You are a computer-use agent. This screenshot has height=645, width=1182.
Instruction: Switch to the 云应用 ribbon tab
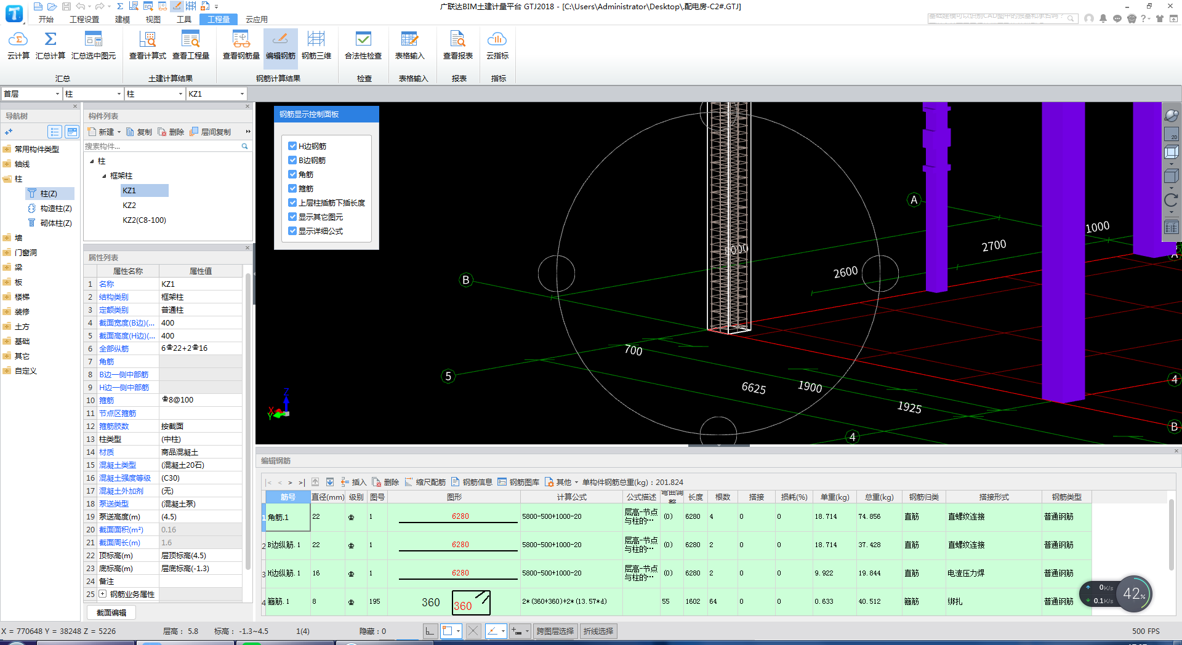pyautogui.click(x=256, y=19)
